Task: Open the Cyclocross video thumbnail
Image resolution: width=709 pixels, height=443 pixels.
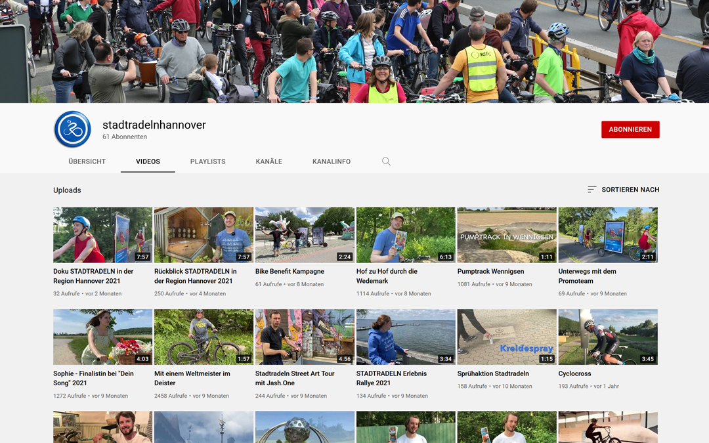Action: [608, 337]
